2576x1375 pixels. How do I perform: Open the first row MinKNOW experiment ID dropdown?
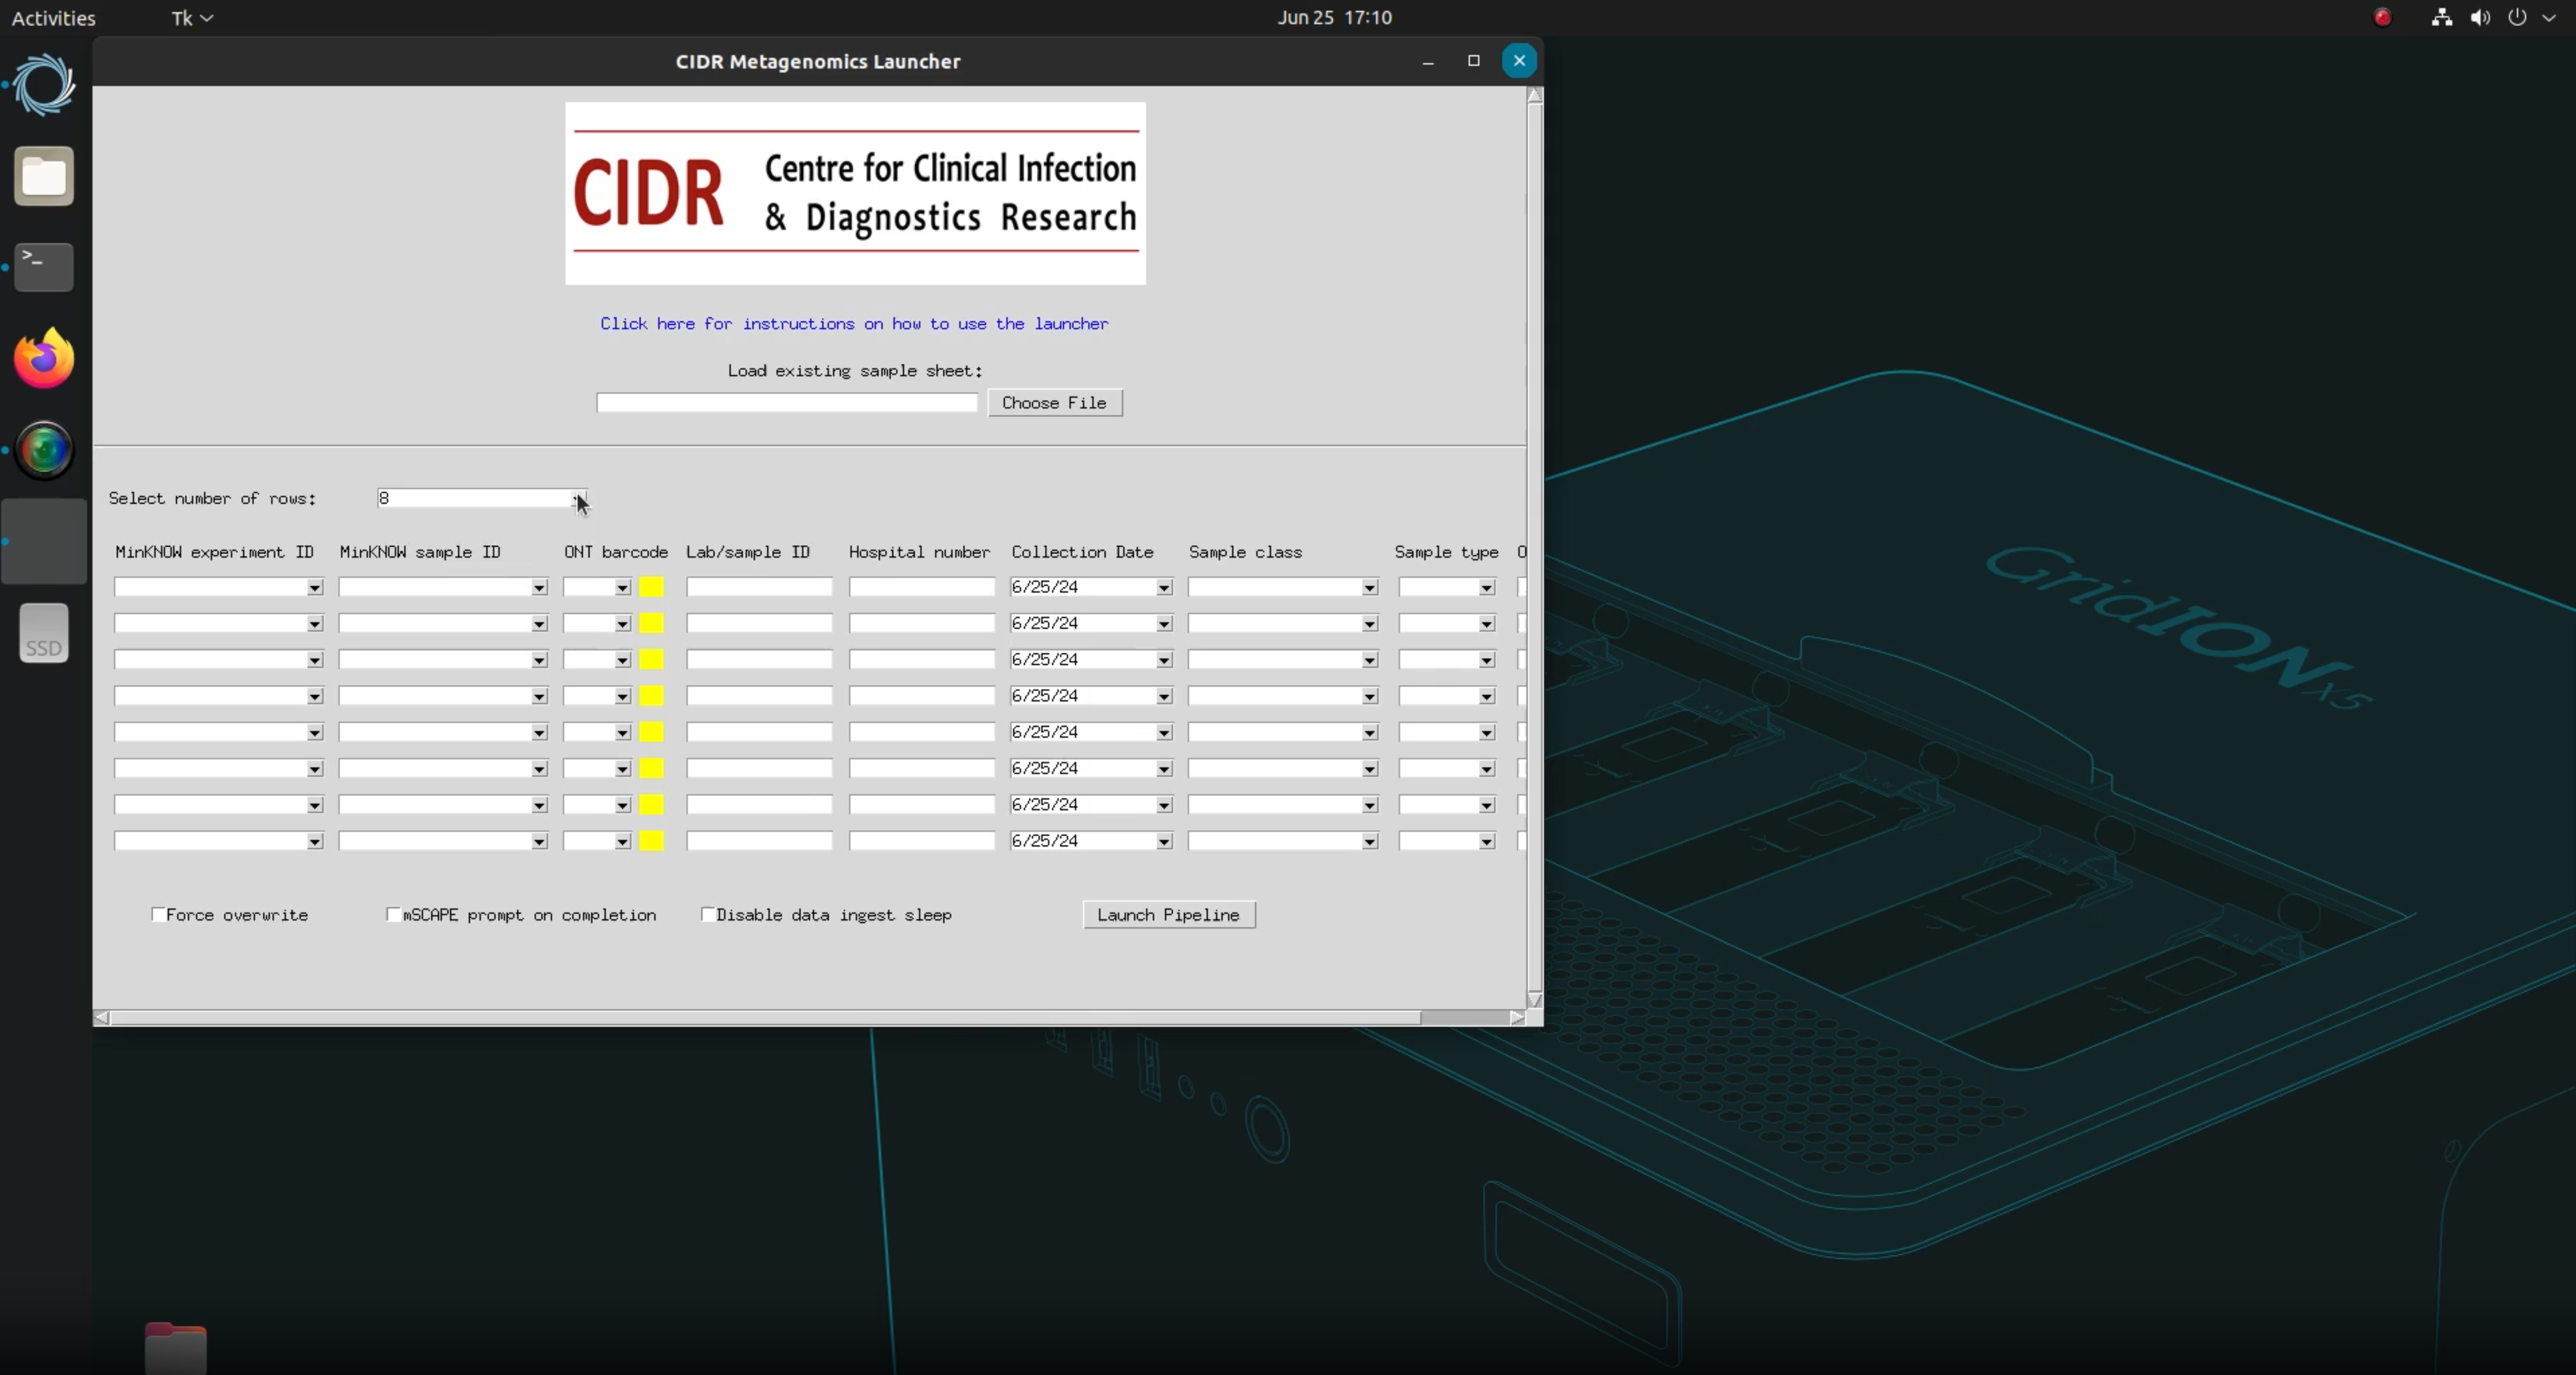tap(314, 587)
